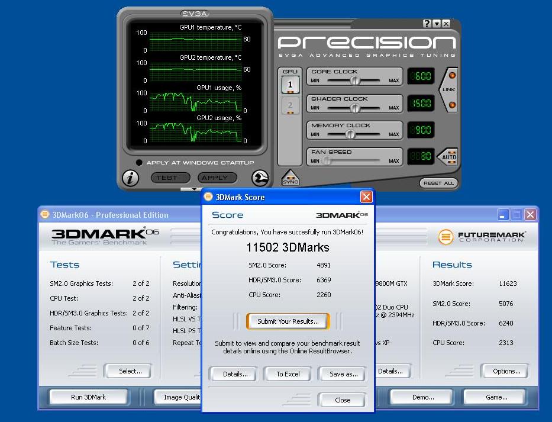Click 'Feature Tests:' row label
Viewport: 552px width, 422px height.
71,327
